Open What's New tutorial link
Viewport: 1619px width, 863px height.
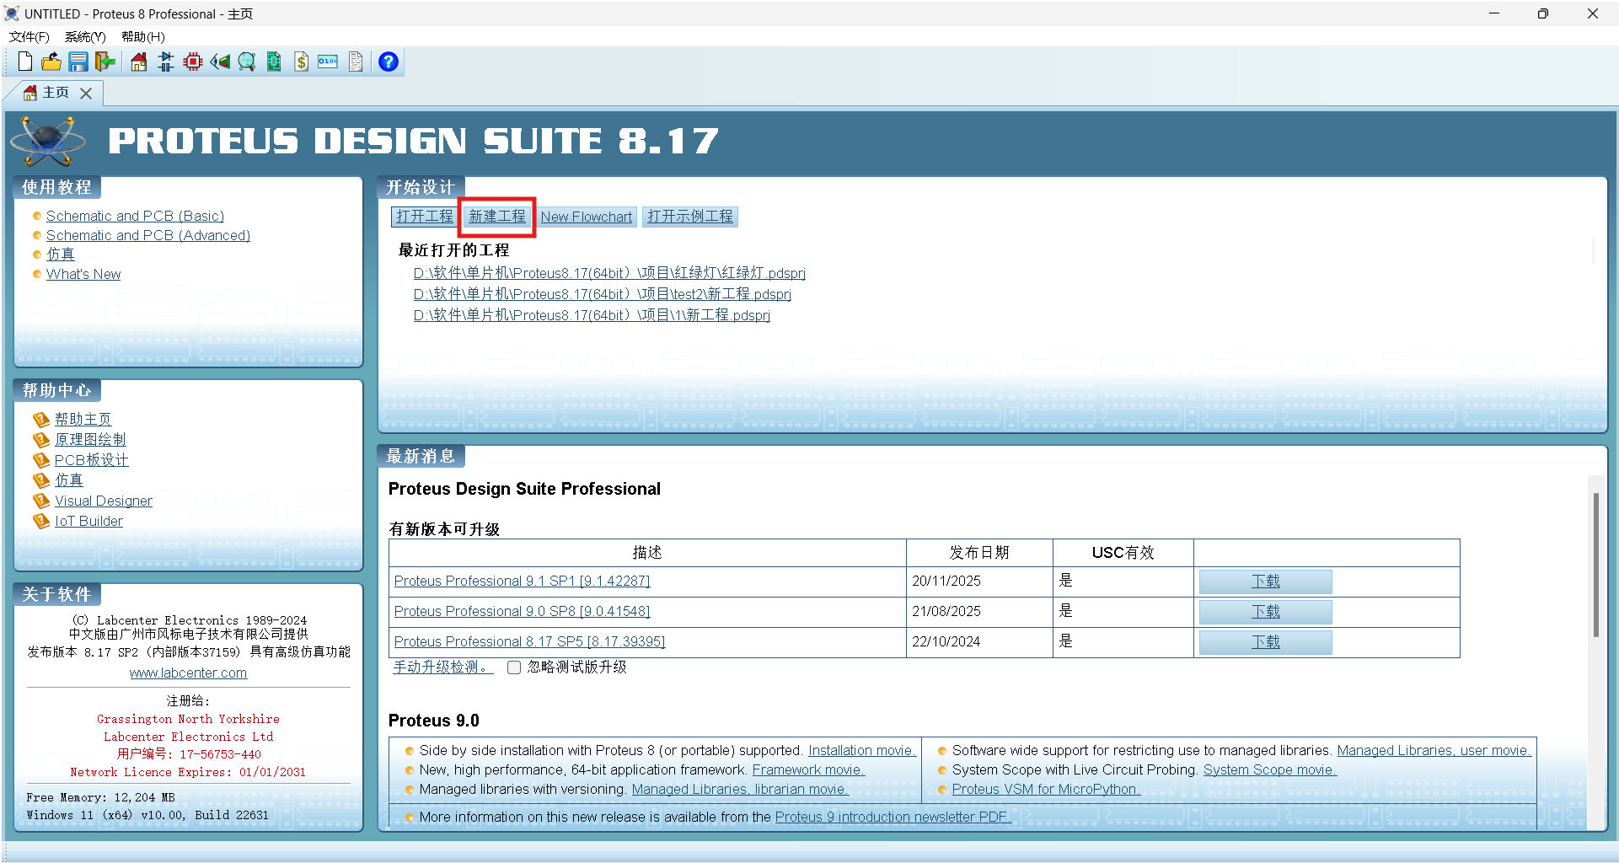click(83, 274)
